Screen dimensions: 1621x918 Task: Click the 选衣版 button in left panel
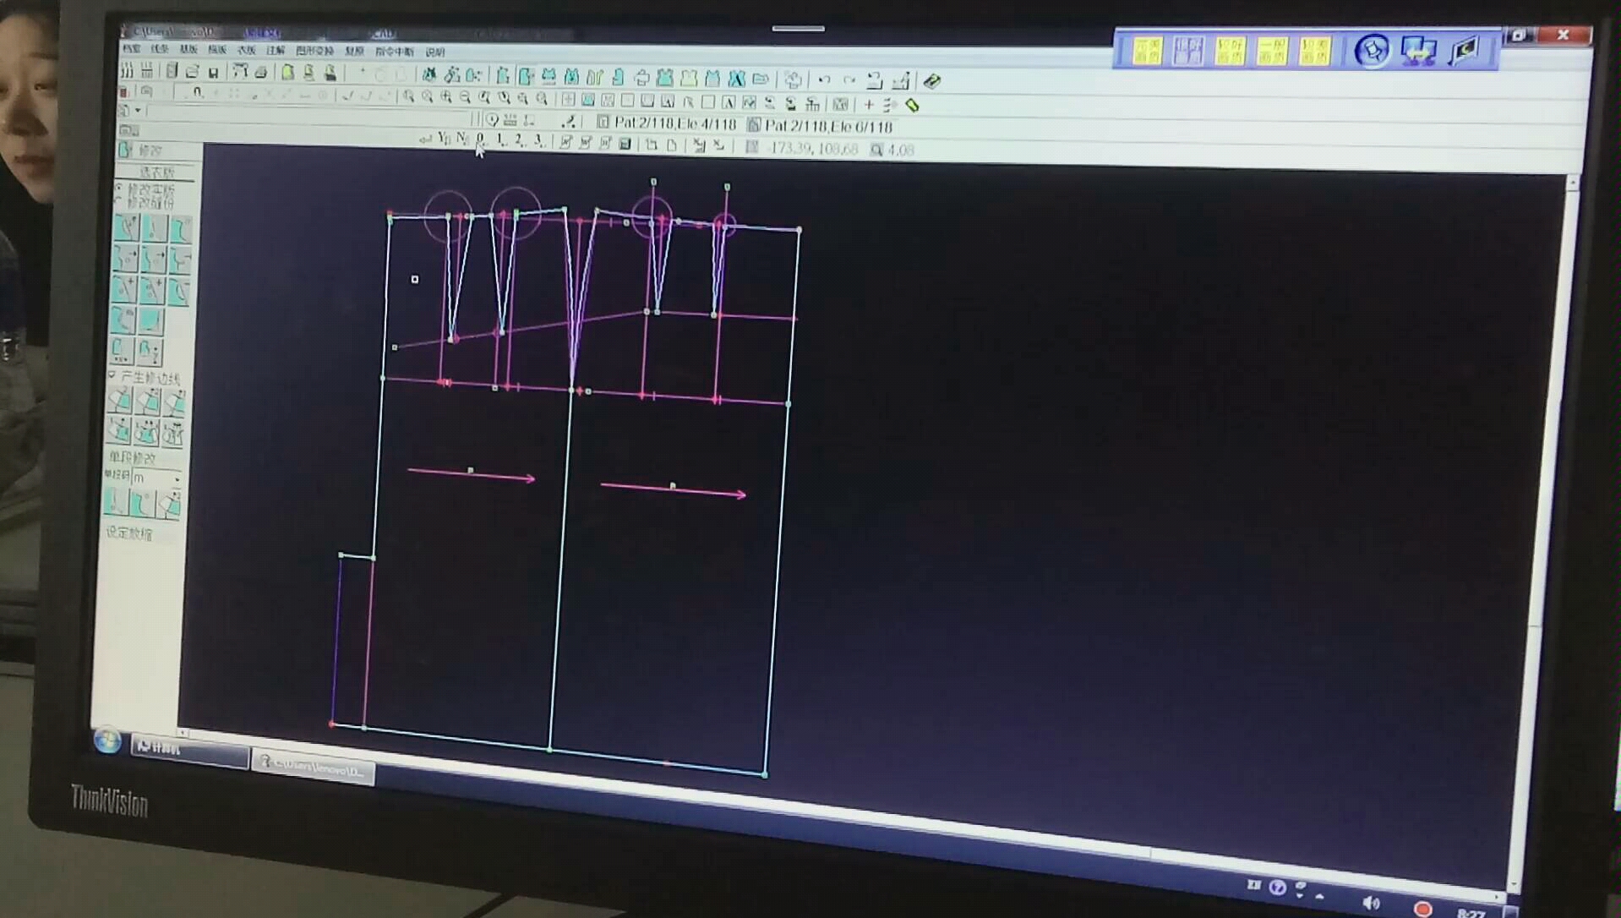click(156, 172)
